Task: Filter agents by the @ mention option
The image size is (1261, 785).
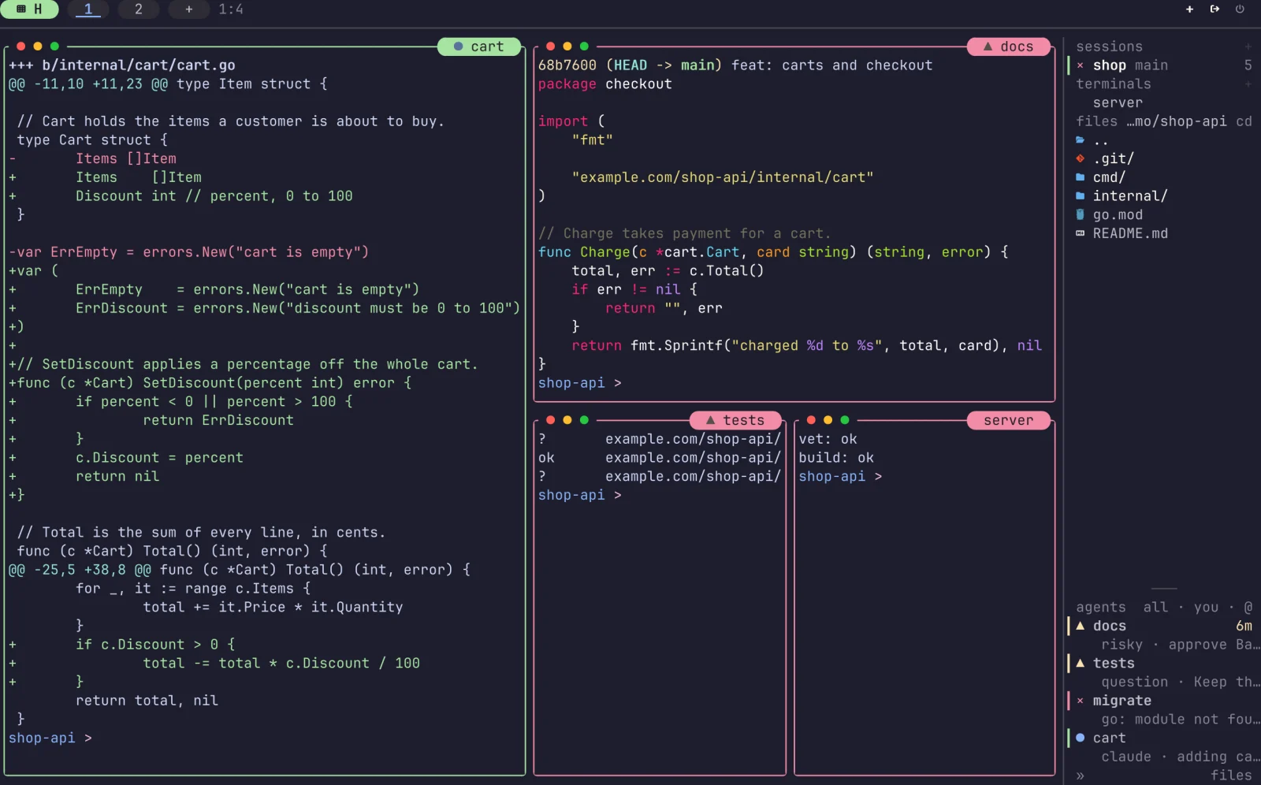Action: coord(1248,608)
